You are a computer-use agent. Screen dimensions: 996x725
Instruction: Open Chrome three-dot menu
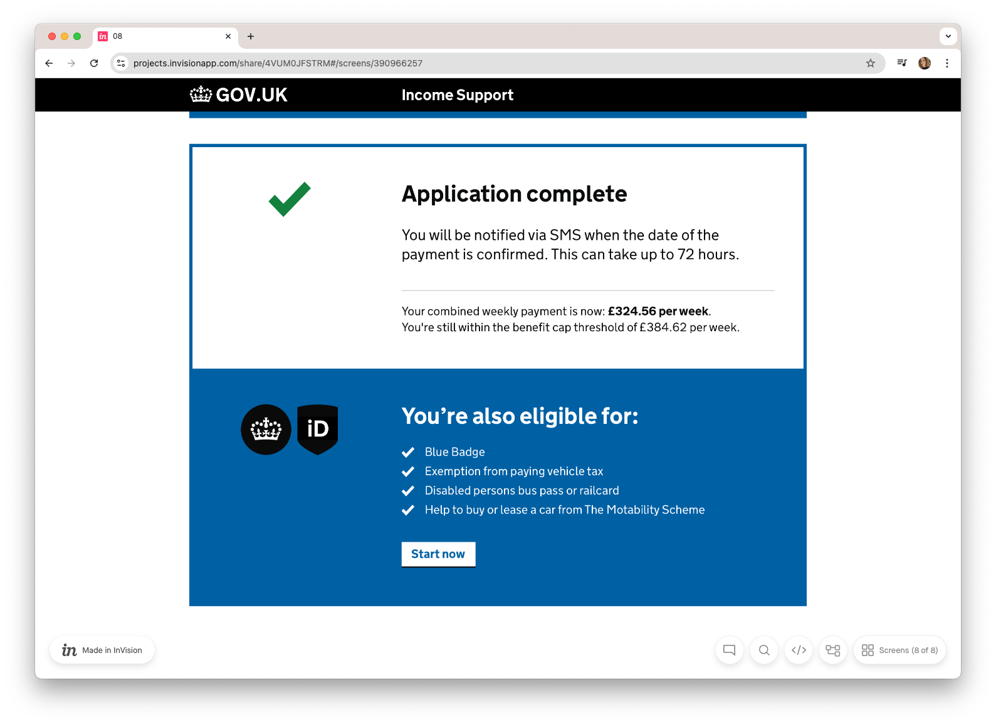click(x=947, y=63)
